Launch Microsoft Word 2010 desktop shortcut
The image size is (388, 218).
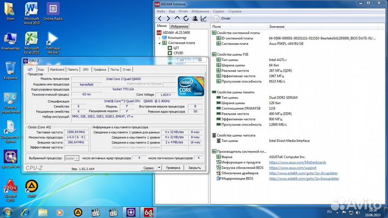pyautogui.click(x=32, y=13)
